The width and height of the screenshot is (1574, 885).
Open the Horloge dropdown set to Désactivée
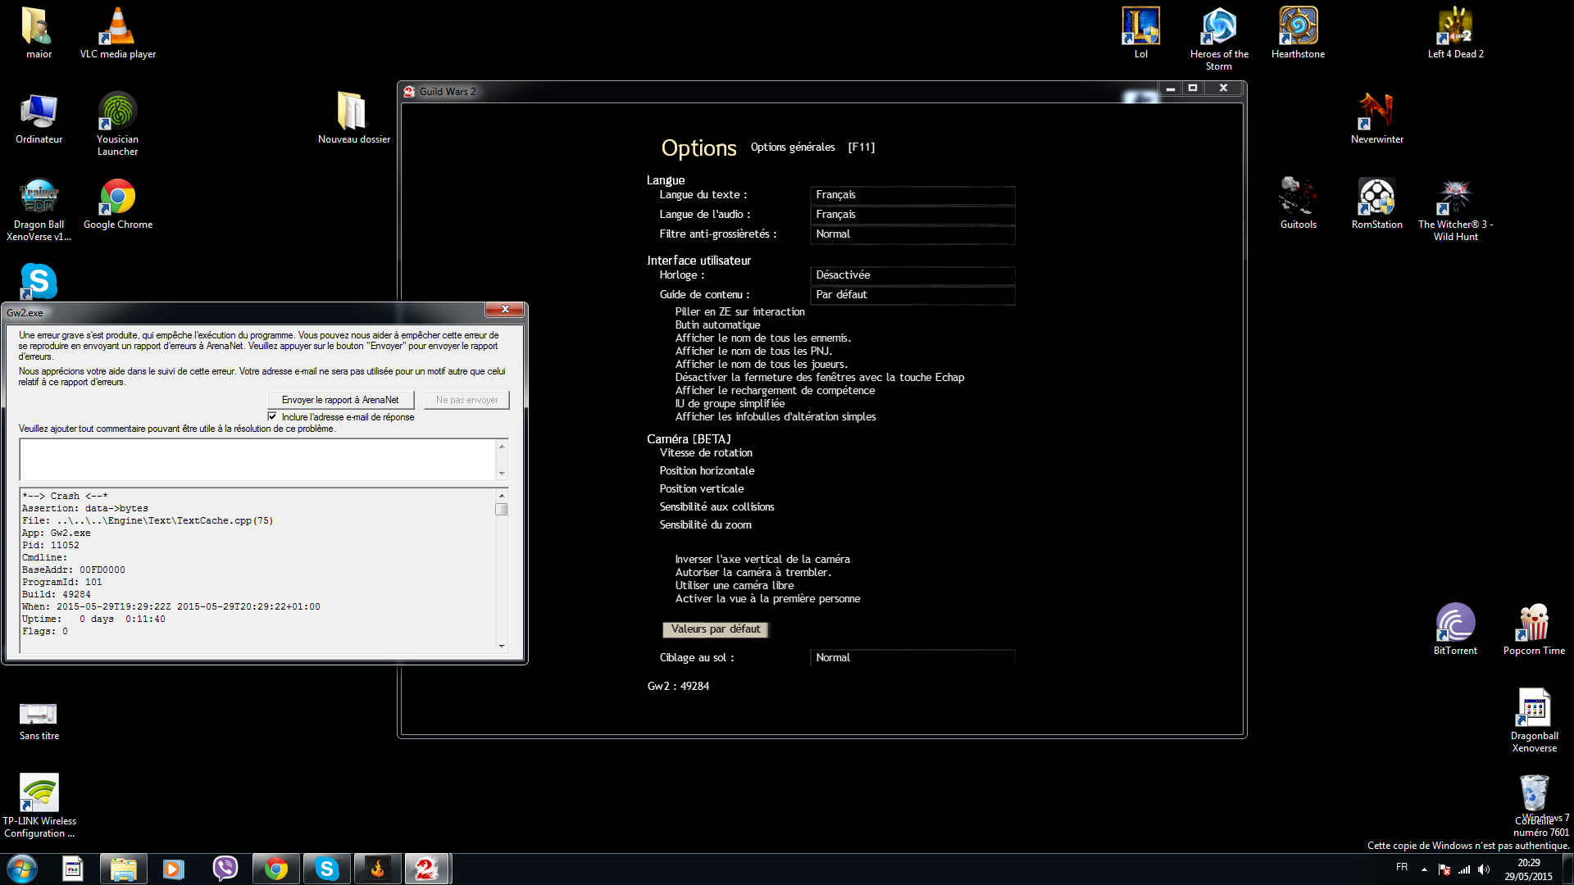(x=912, y=275)
